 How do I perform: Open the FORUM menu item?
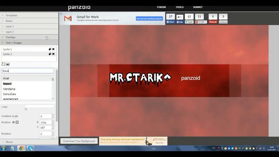click(x=161, y=7)
